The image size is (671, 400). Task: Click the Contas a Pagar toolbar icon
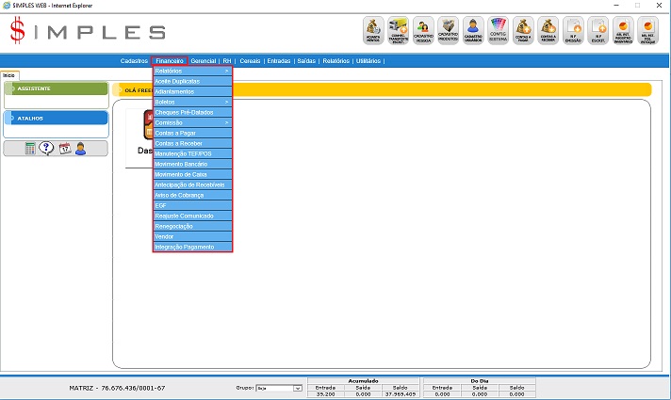pos(523,31)
